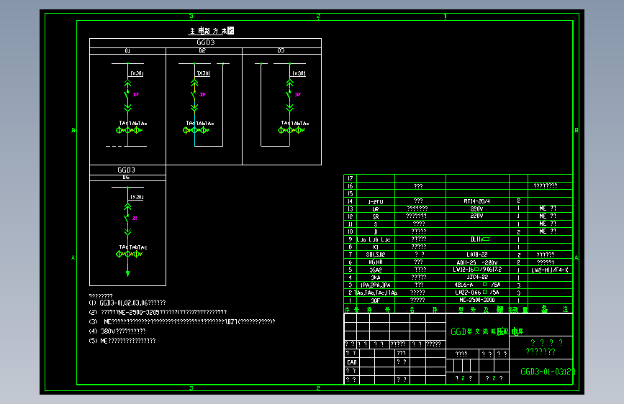This screenshot has height=404, width=624.
Task: Select the 02 panel column header
Action: (202, 50)
